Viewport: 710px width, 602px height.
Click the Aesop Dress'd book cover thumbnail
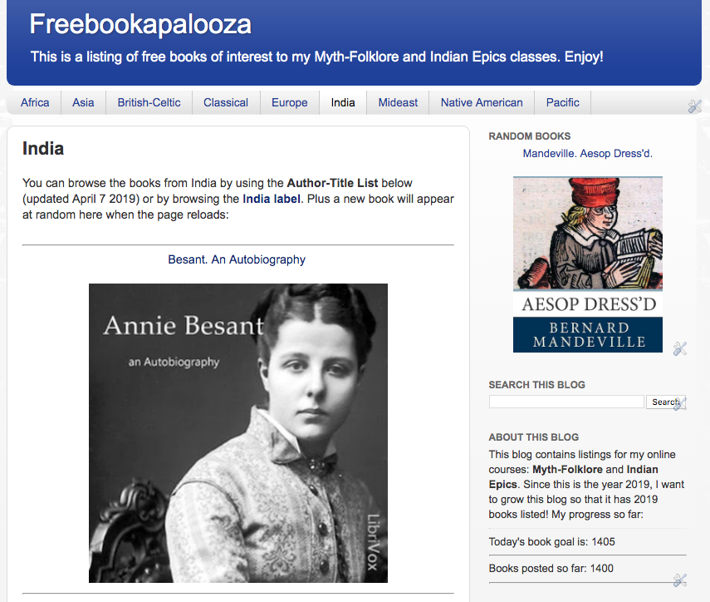[x=588, y=264]
